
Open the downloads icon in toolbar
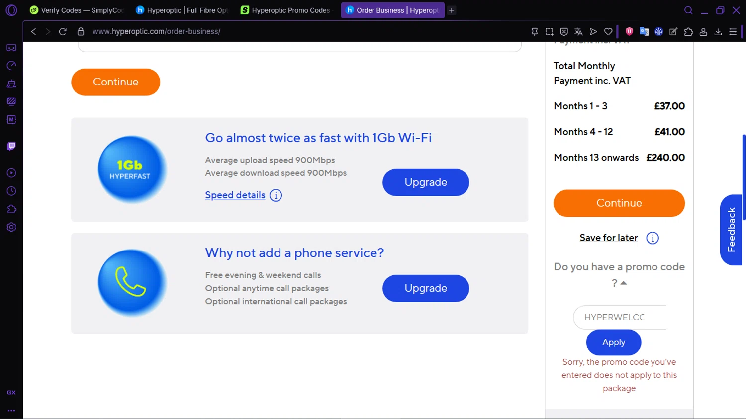pyautogui.click(x=718, y=32)
